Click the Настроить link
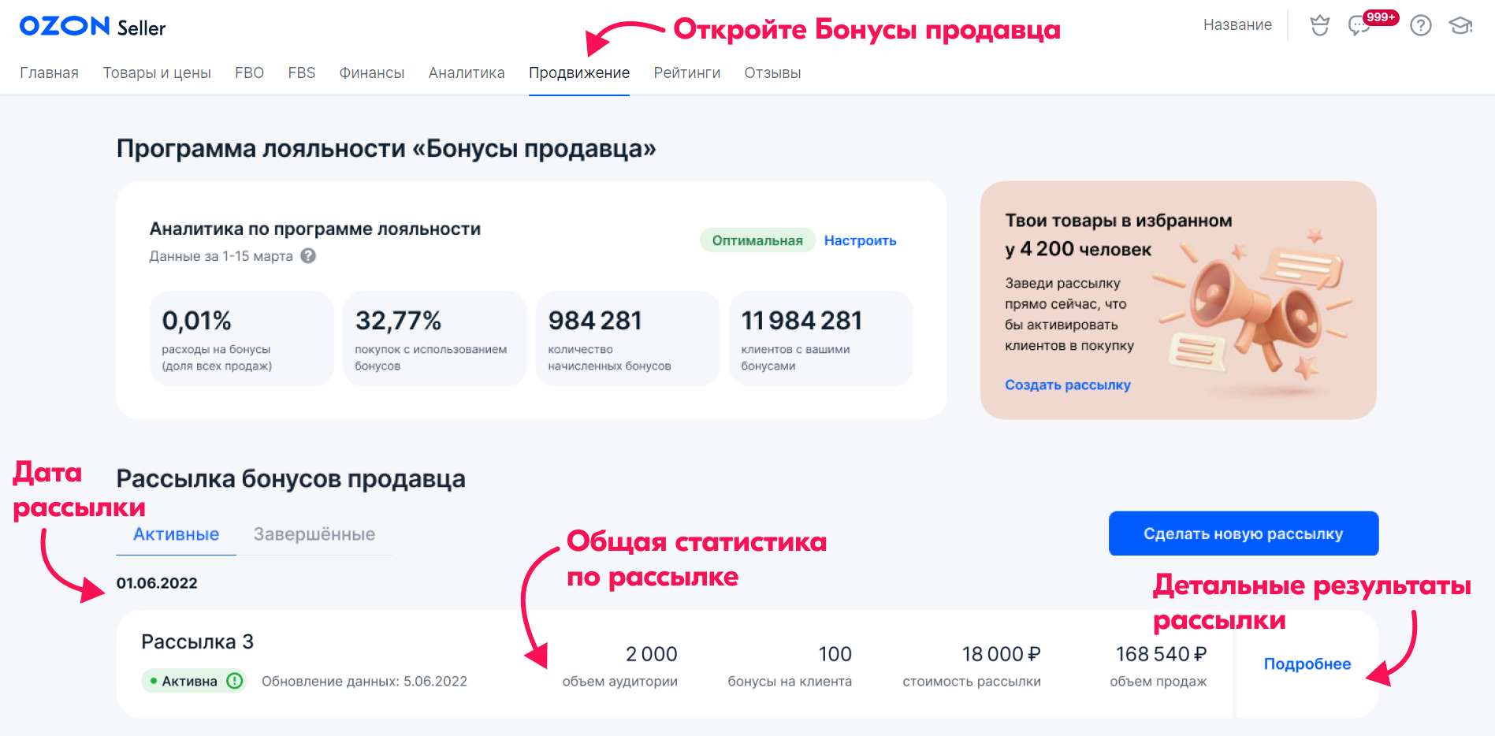1495x736 pixels. [x=861, y=240]
